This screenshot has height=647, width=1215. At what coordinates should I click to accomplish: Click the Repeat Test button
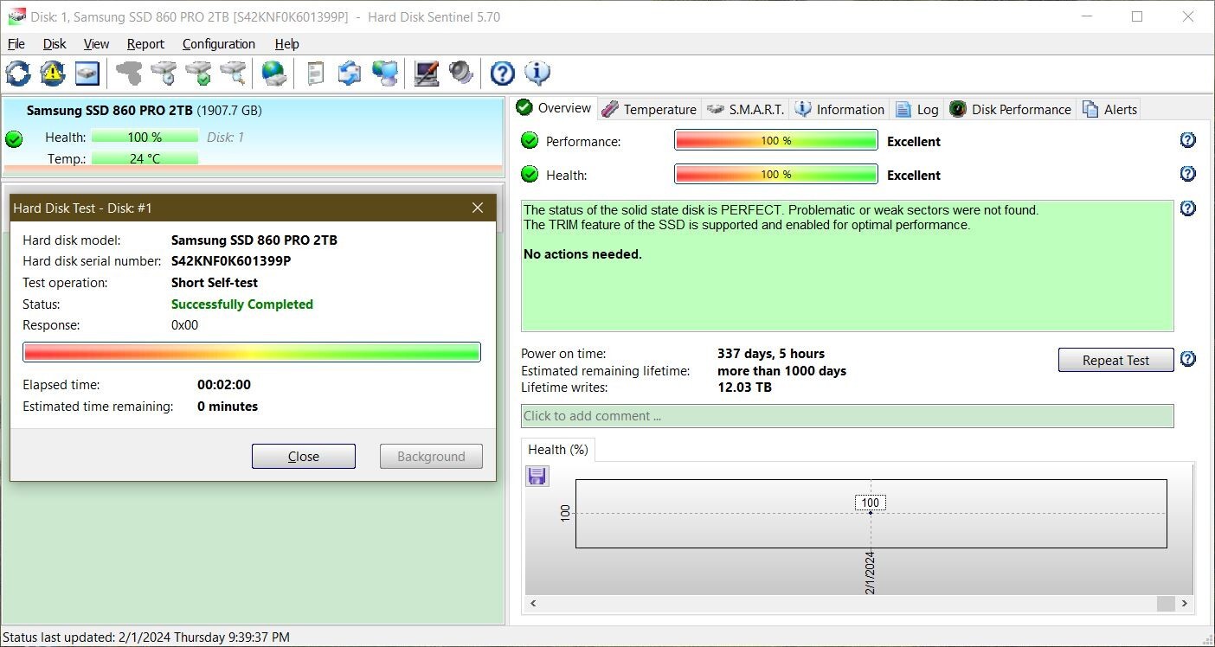(x=1115, y=360)
